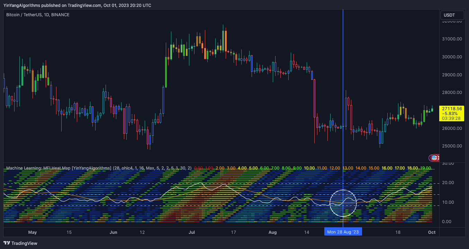This screenshot has height=249, width=469.
Task: Click the 11.00 value in the indicator legend
Action: [322, 168]
